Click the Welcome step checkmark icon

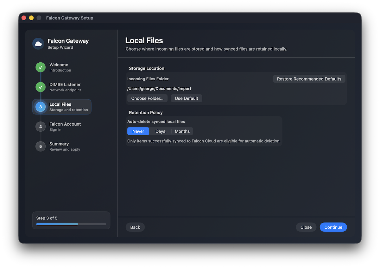point(40,67)
